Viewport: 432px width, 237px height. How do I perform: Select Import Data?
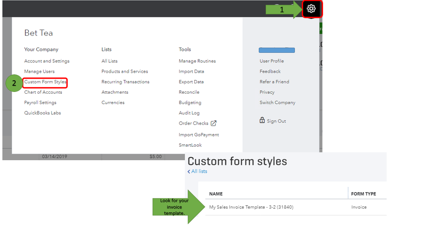click(x=192, y=72)
